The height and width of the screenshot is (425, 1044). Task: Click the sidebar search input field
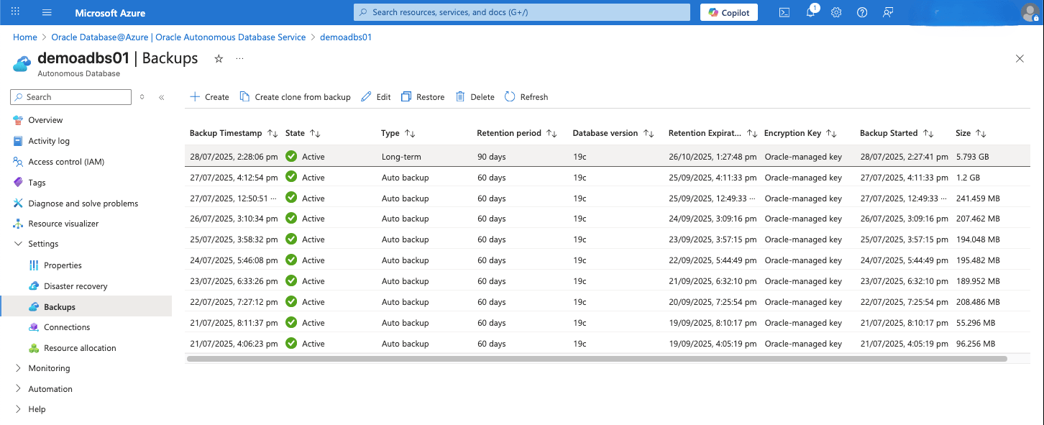click(x=70, y=96)
